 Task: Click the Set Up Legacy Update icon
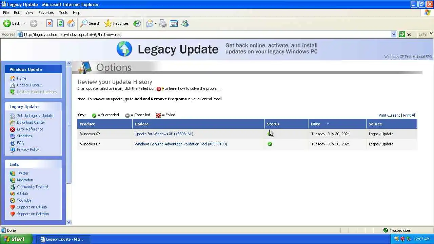click(13, 116)
